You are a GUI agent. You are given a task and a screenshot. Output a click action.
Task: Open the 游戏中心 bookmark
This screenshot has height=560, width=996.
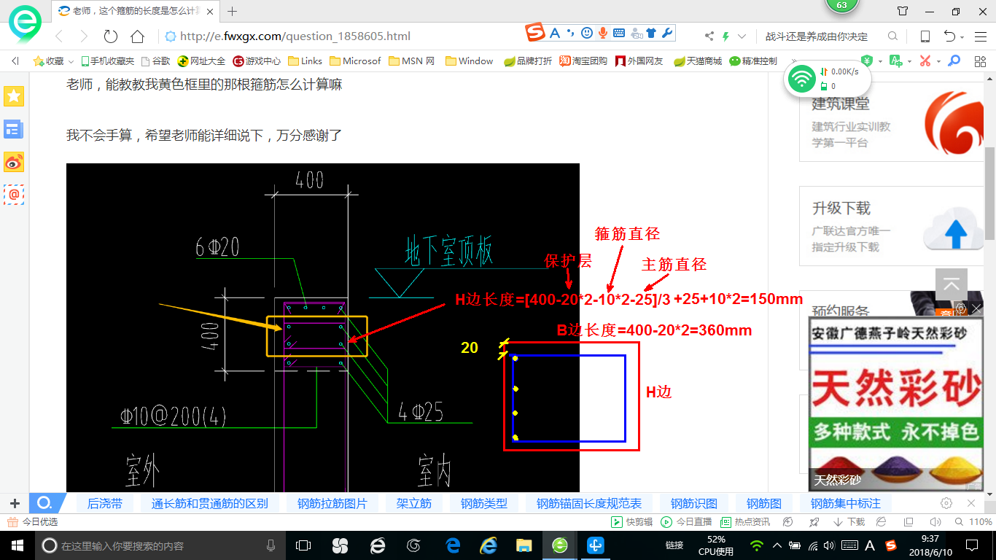(x=257, y=61)
